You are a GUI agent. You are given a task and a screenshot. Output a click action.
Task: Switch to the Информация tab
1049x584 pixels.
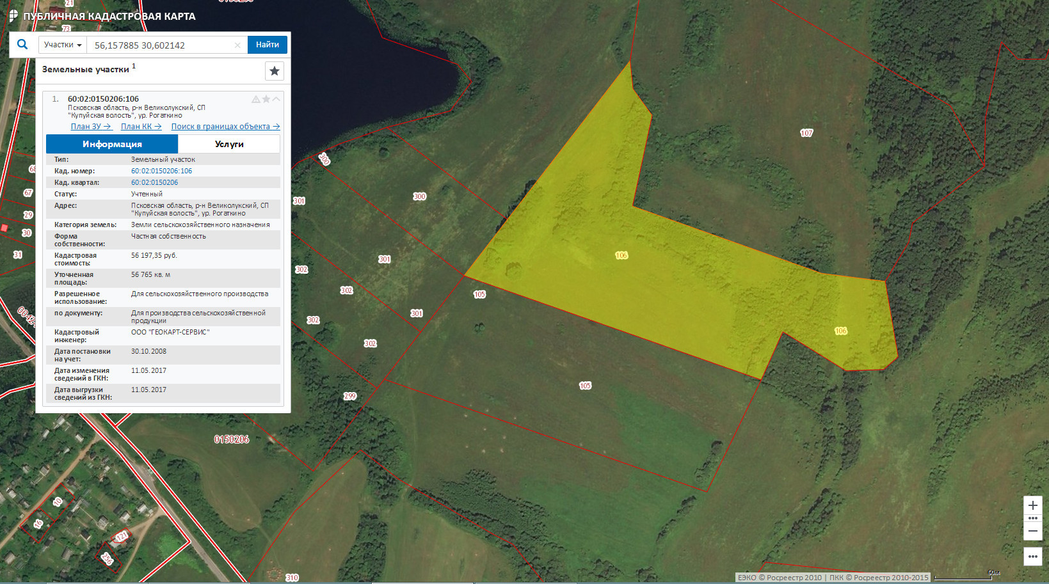click(x=112, y=144)
